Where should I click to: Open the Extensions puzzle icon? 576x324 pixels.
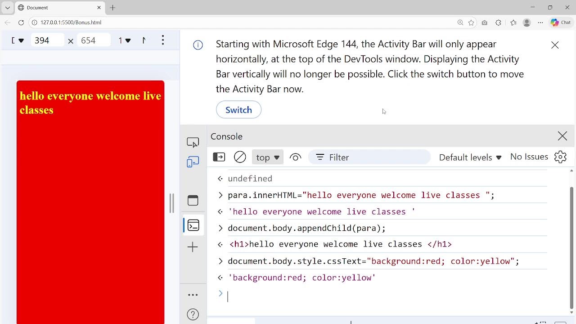coord(498,22)
